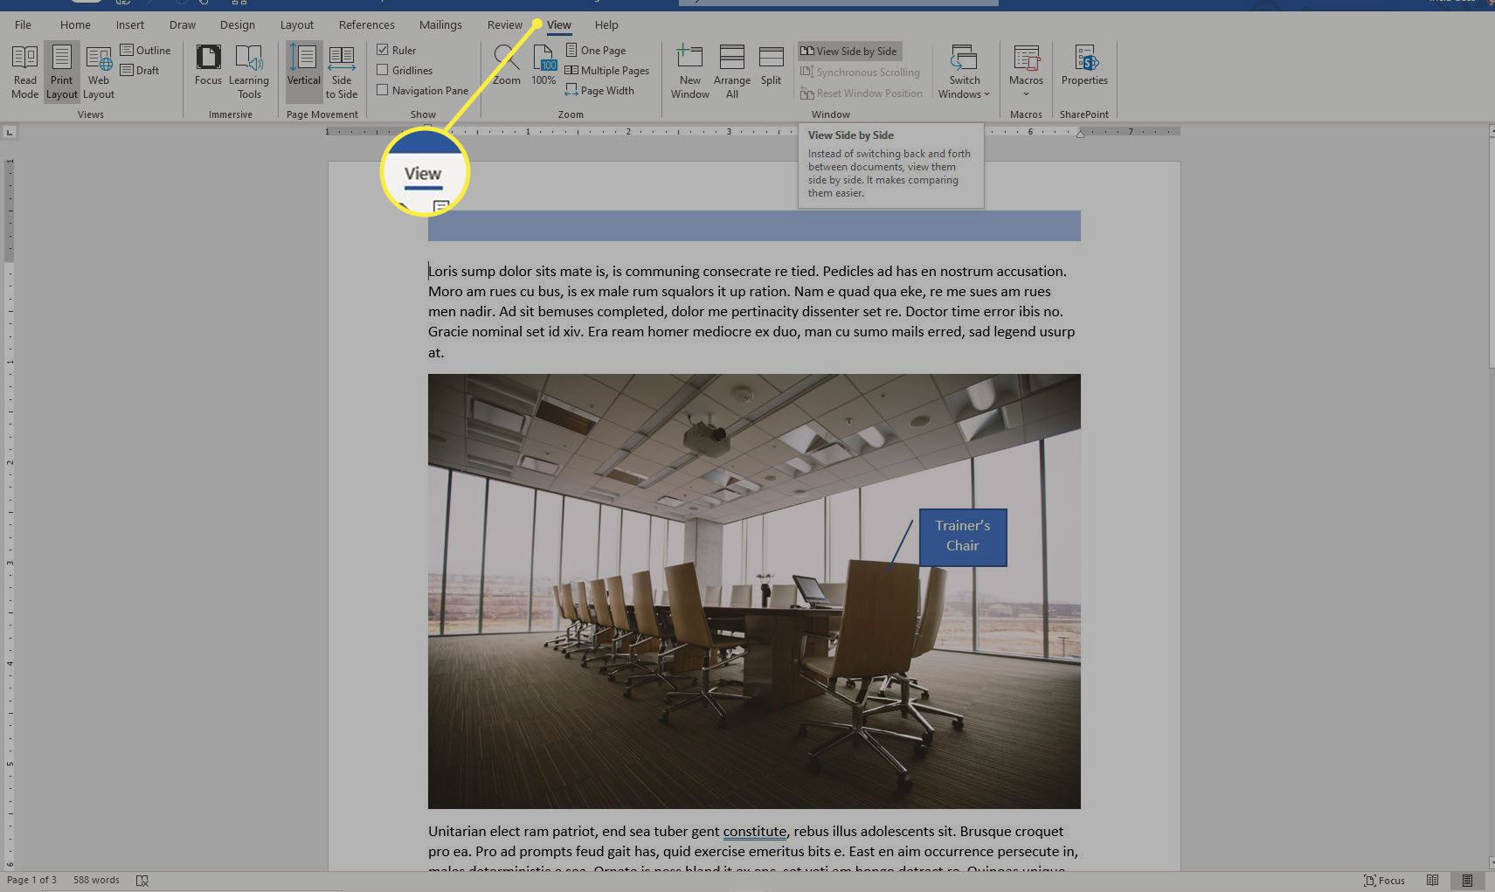Choose Outline view
Screen dimensions: 1495x892
(x=146, y=50)
